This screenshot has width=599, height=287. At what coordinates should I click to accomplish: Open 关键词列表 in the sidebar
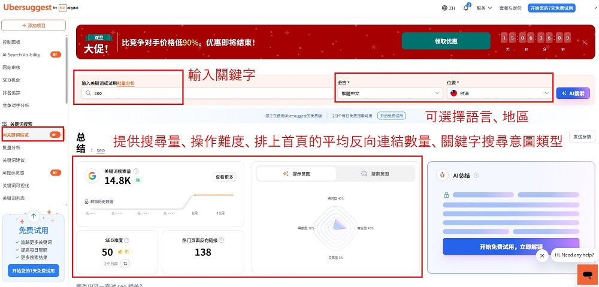(14, 198)
